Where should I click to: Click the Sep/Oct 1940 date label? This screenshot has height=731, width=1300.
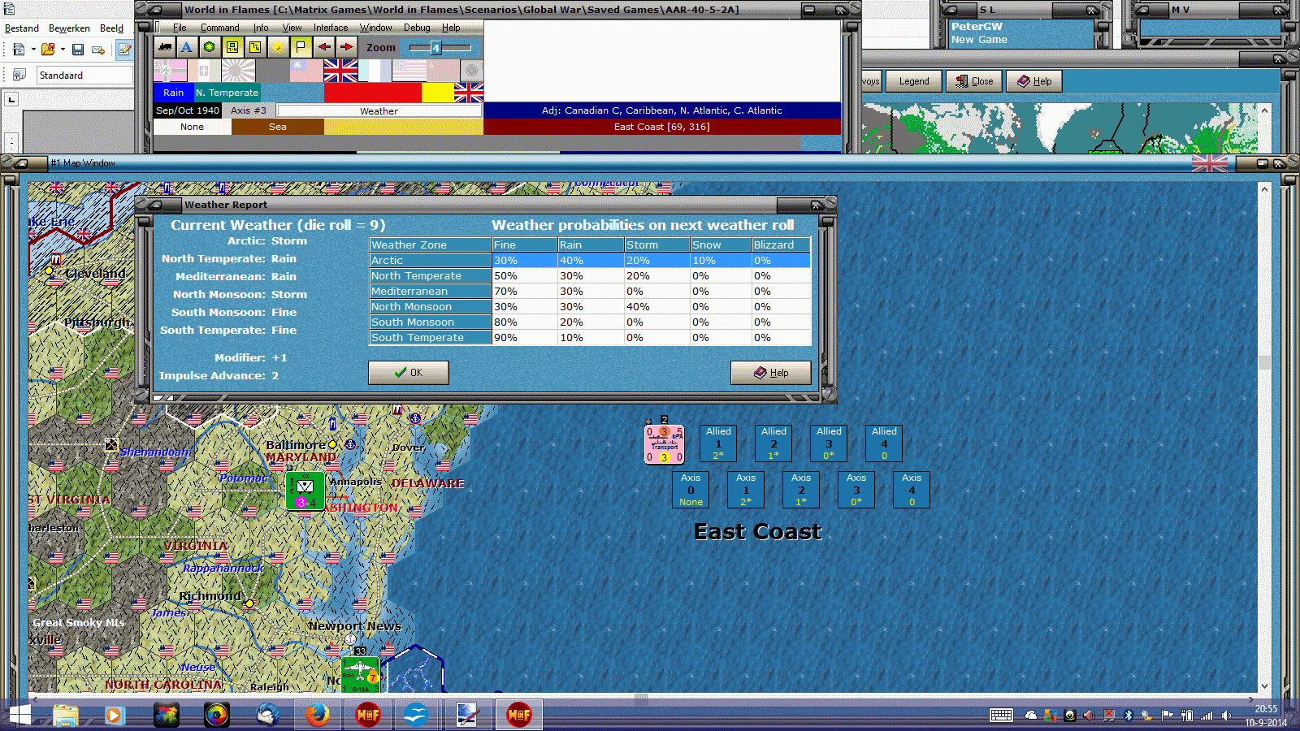(188, 110)
